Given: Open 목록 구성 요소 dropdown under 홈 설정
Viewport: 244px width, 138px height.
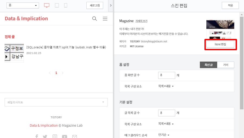Looking at the screenshot, I should point(166,86).
